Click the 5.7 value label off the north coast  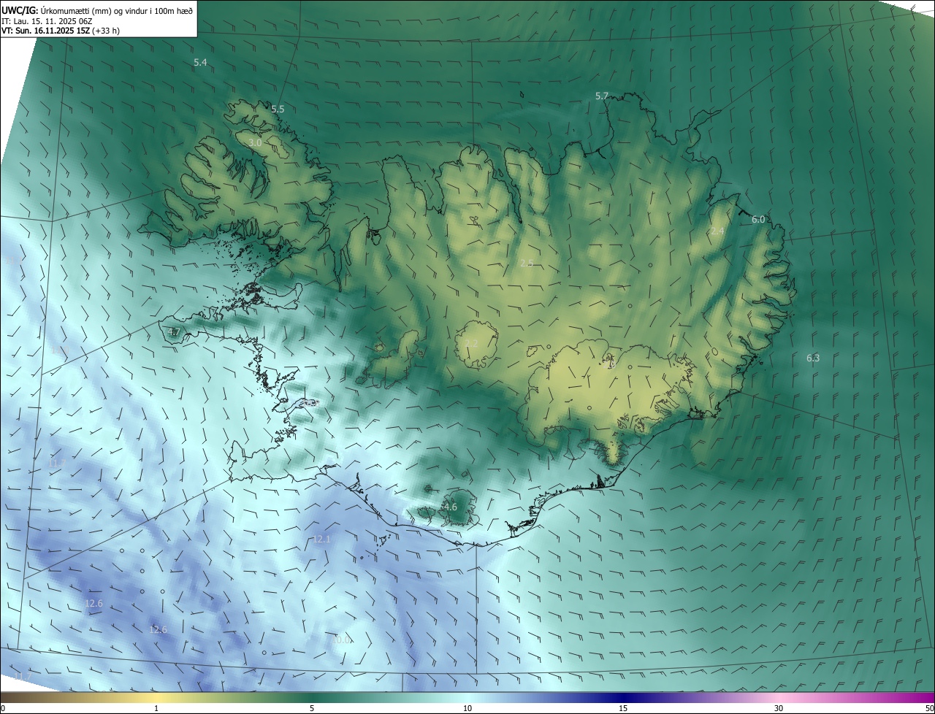(602, 96)
